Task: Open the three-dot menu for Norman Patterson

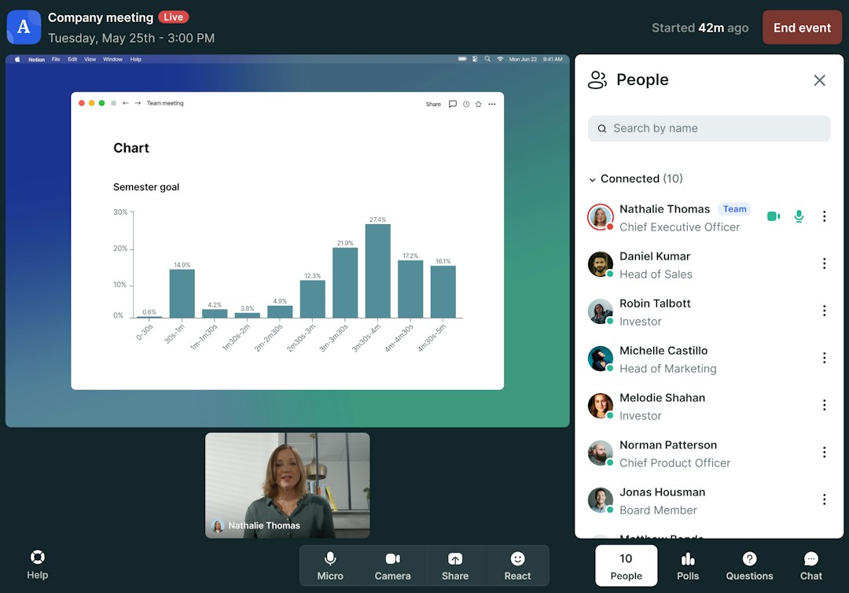Action: (x=824, y=452)
